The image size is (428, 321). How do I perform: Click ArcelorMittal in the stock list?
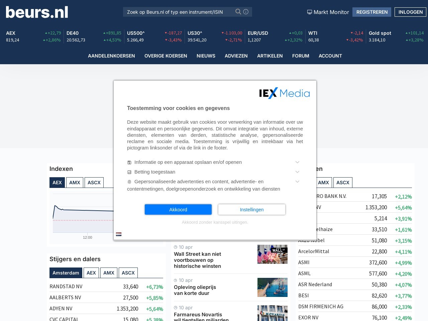[314, 251]
